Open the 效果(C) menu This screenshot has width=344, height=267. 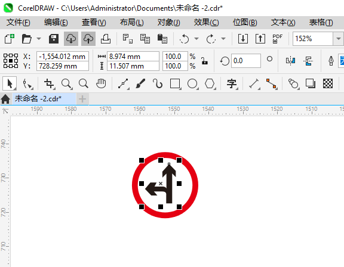click(206, 22)
